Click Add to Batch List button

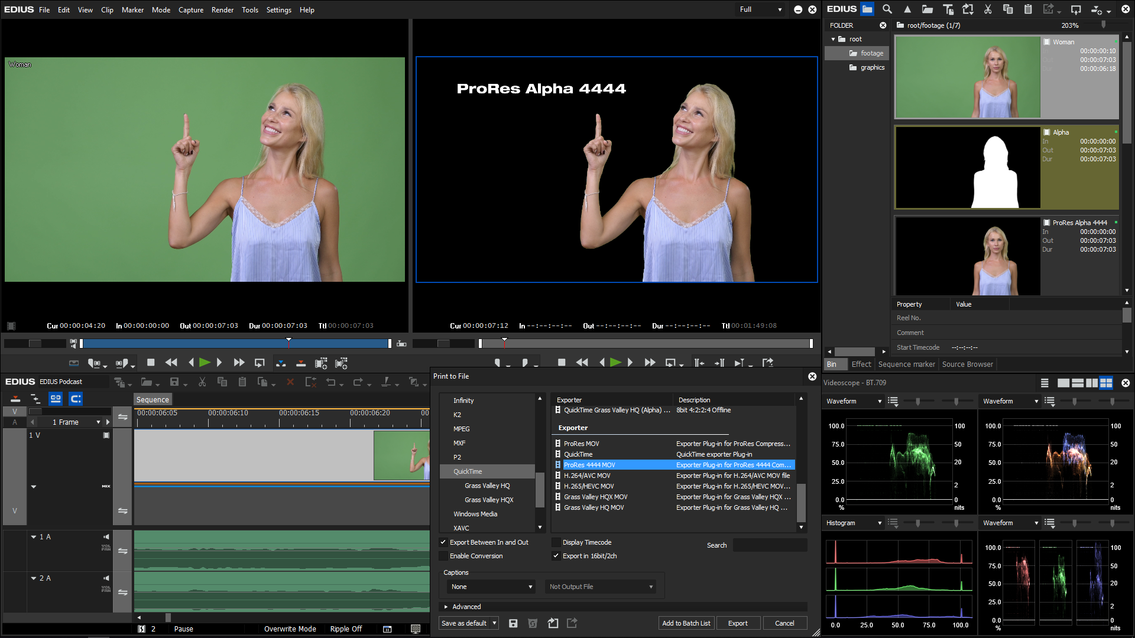[x=686, y=623]
